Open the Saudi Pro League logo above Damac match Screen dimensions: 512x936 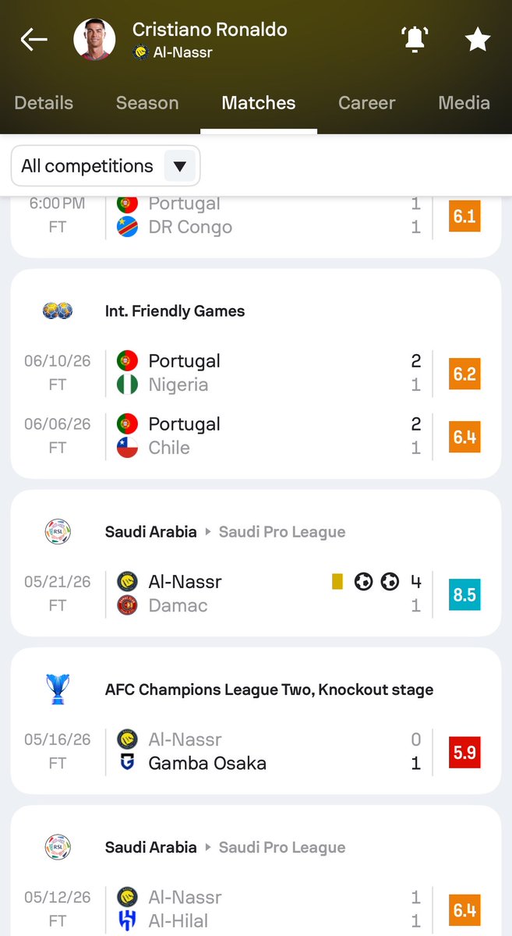click(58, 532)
